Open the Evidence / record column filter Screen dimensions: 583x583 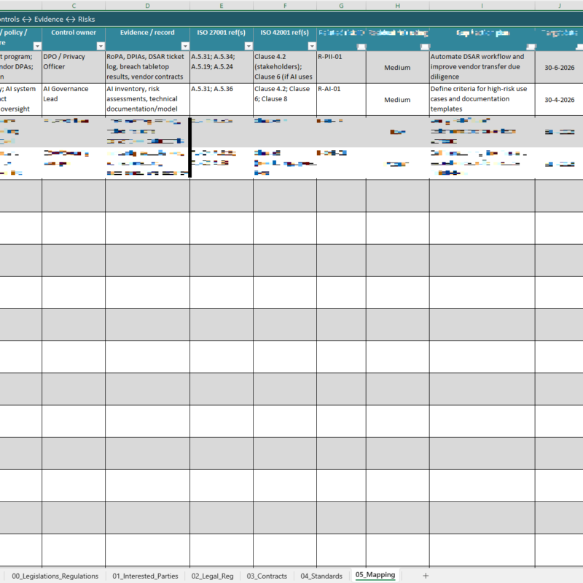(186, 45)
